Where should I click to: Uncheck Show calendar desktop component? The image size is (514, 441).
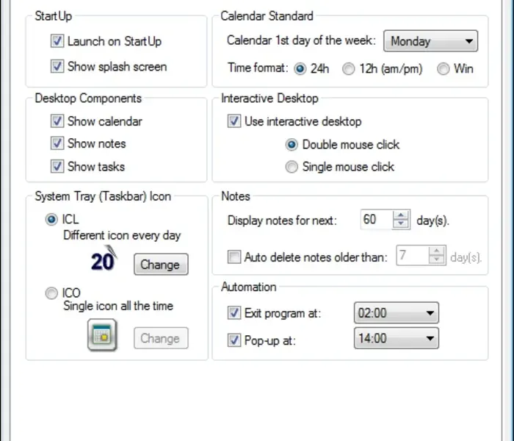(57, 121)
